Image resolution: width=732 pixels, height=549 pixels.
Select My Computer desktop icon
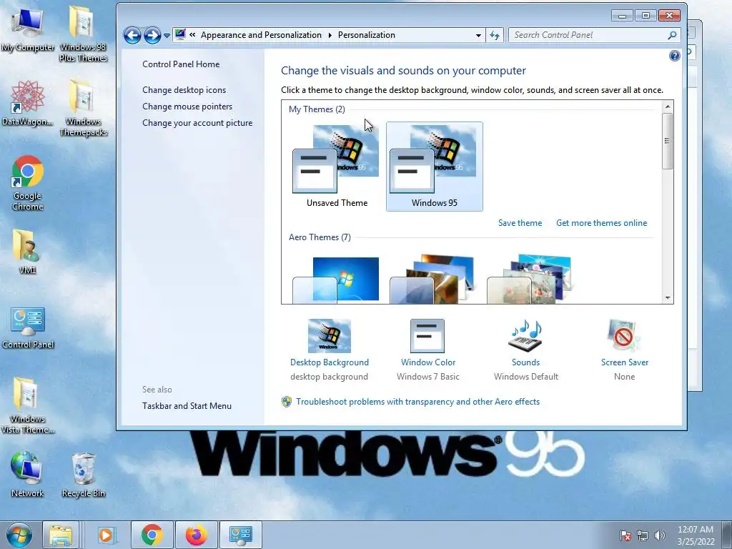point(28,30)
